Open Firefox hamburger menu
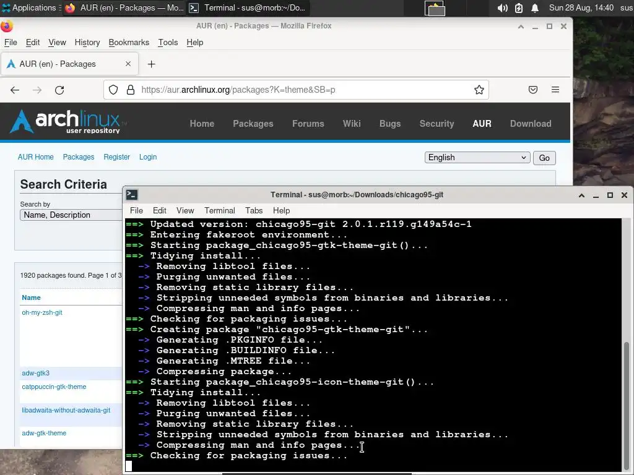 [555, 90]
